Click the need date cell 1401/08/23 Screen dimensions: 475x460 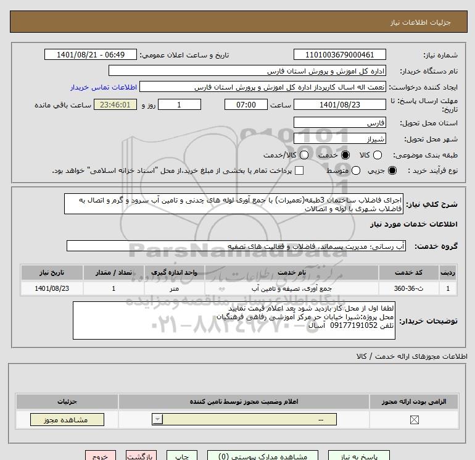52,288
